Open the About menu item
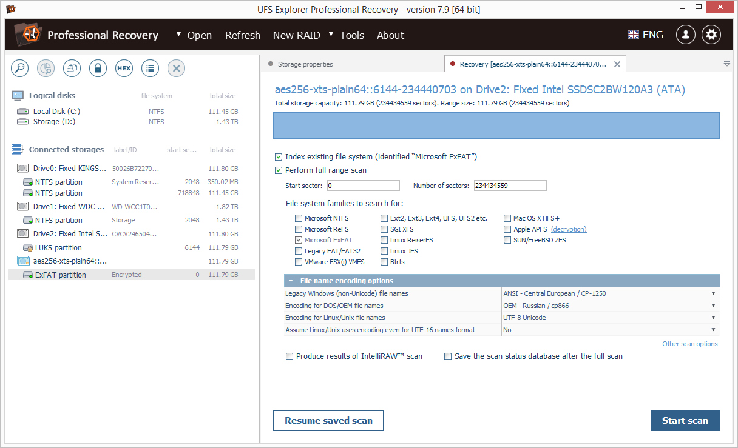This screenshot has height=448, width=738. point(390,35)
